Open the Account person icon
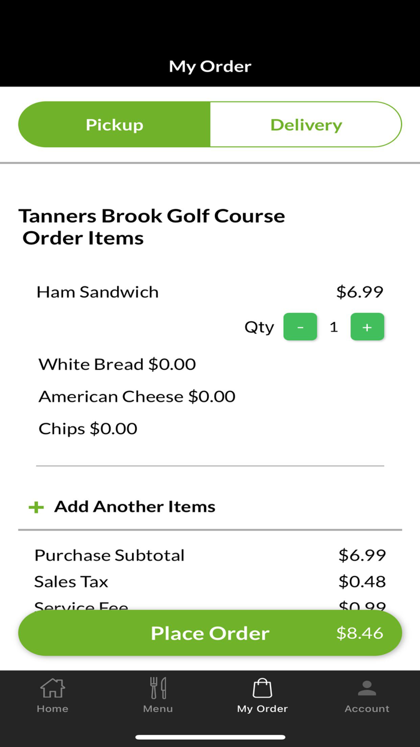Screen dimensions: 420x747 click(x=367, y=687)
